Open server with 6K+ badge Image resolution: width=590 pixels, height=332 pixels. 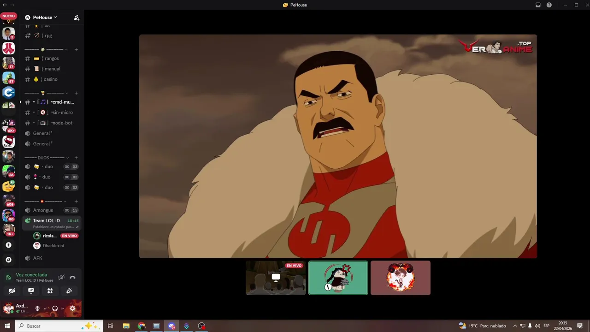[x=8, y=126]
